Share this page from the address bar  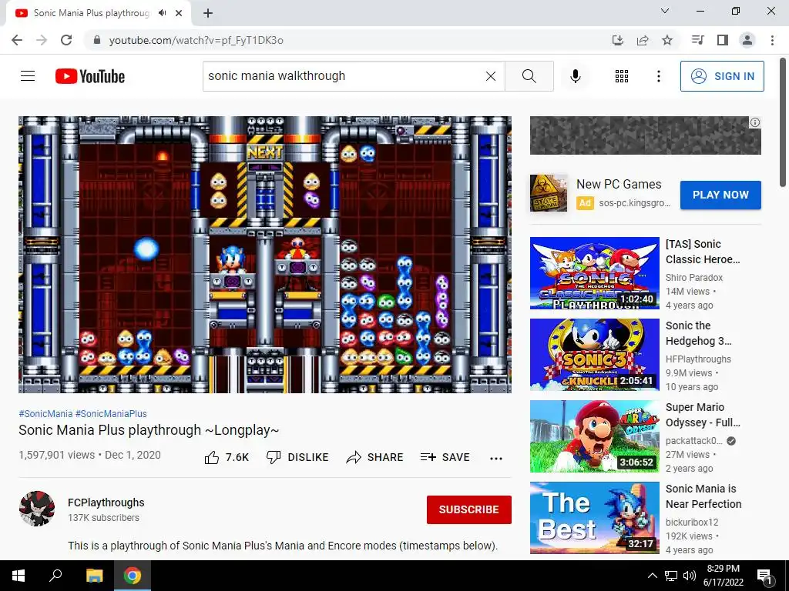(642, 40)
